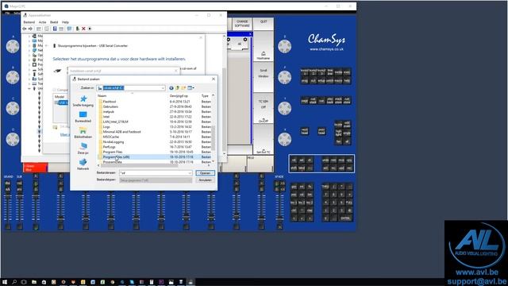
Task: Open Actie menu in Apparaatbeheer
Action: [42, 22]
